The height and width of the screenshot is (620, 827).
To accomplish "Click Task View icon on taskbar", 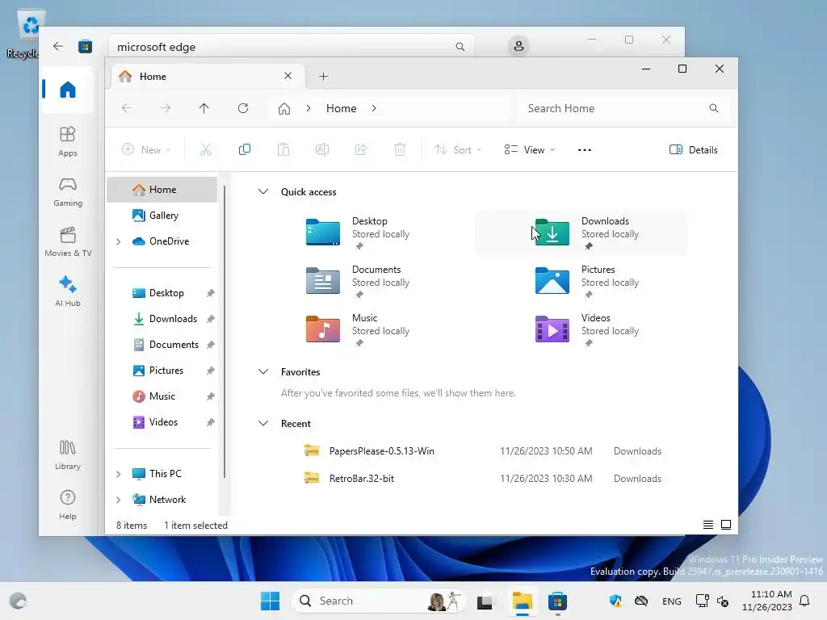I will (x=485, y=601).
